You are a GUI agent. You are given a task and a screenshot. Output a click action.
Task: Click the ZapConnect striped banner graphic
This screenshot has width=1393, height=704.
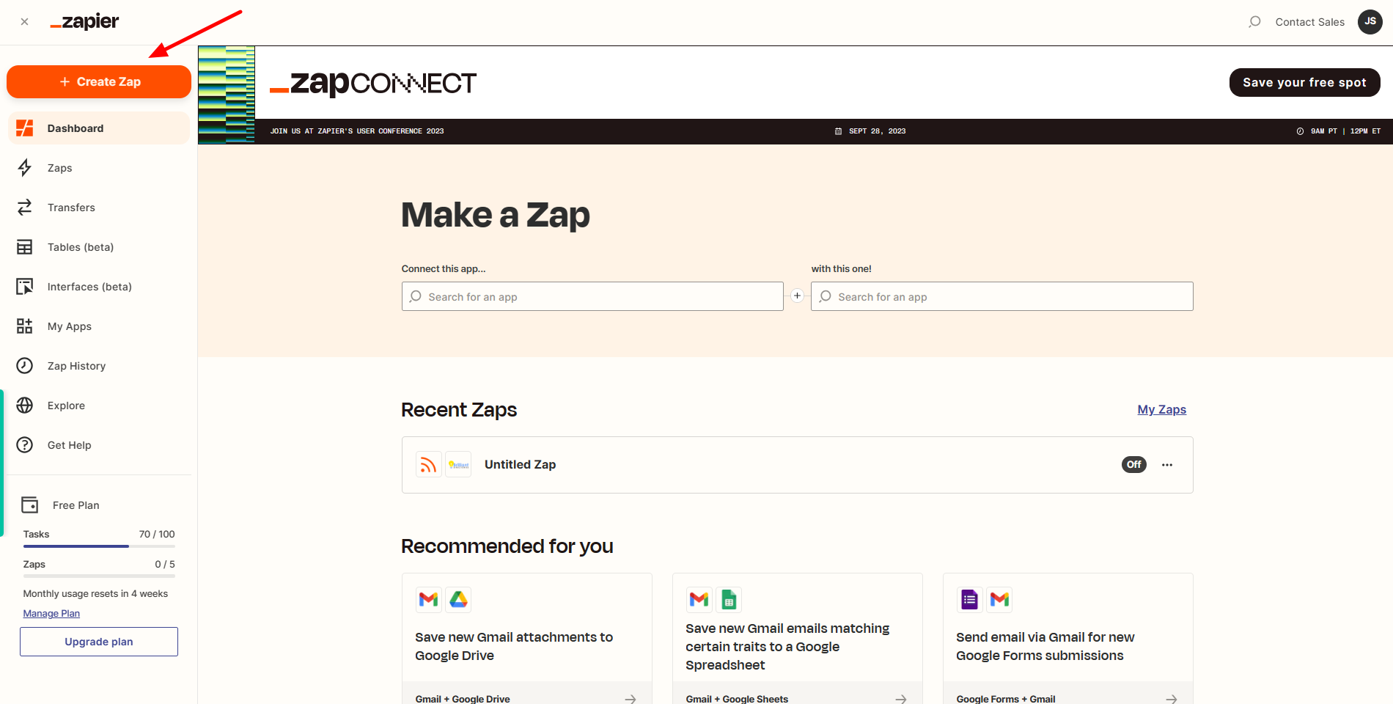[x=227, y=95]
